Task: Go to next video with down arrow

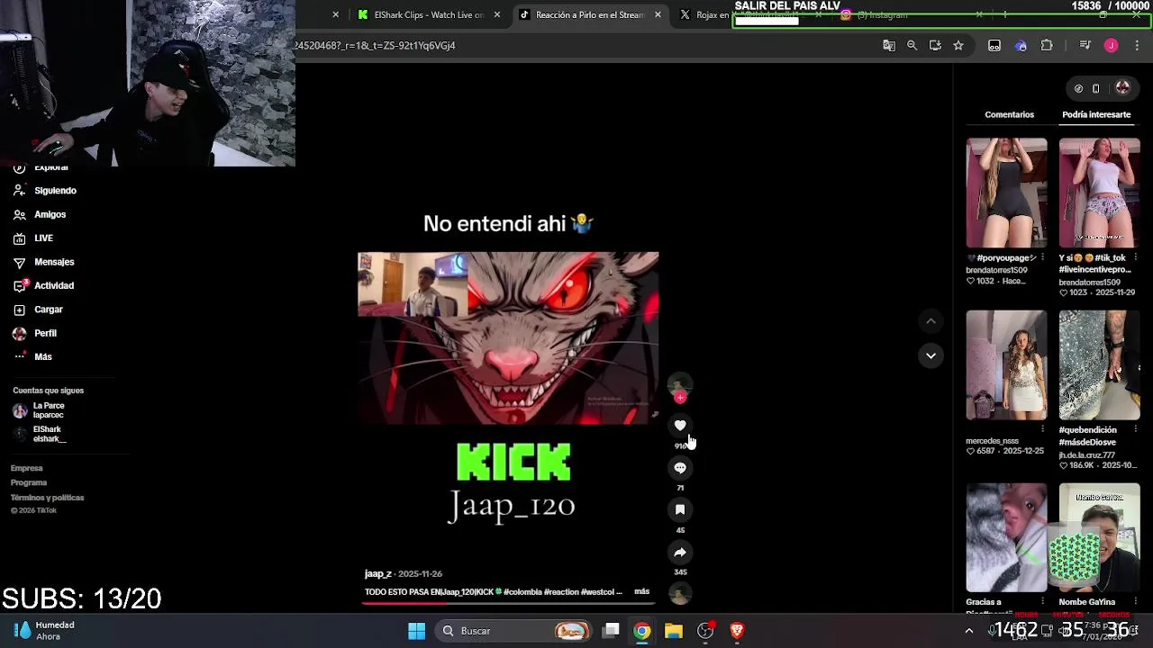Action: tap(931, 355)
